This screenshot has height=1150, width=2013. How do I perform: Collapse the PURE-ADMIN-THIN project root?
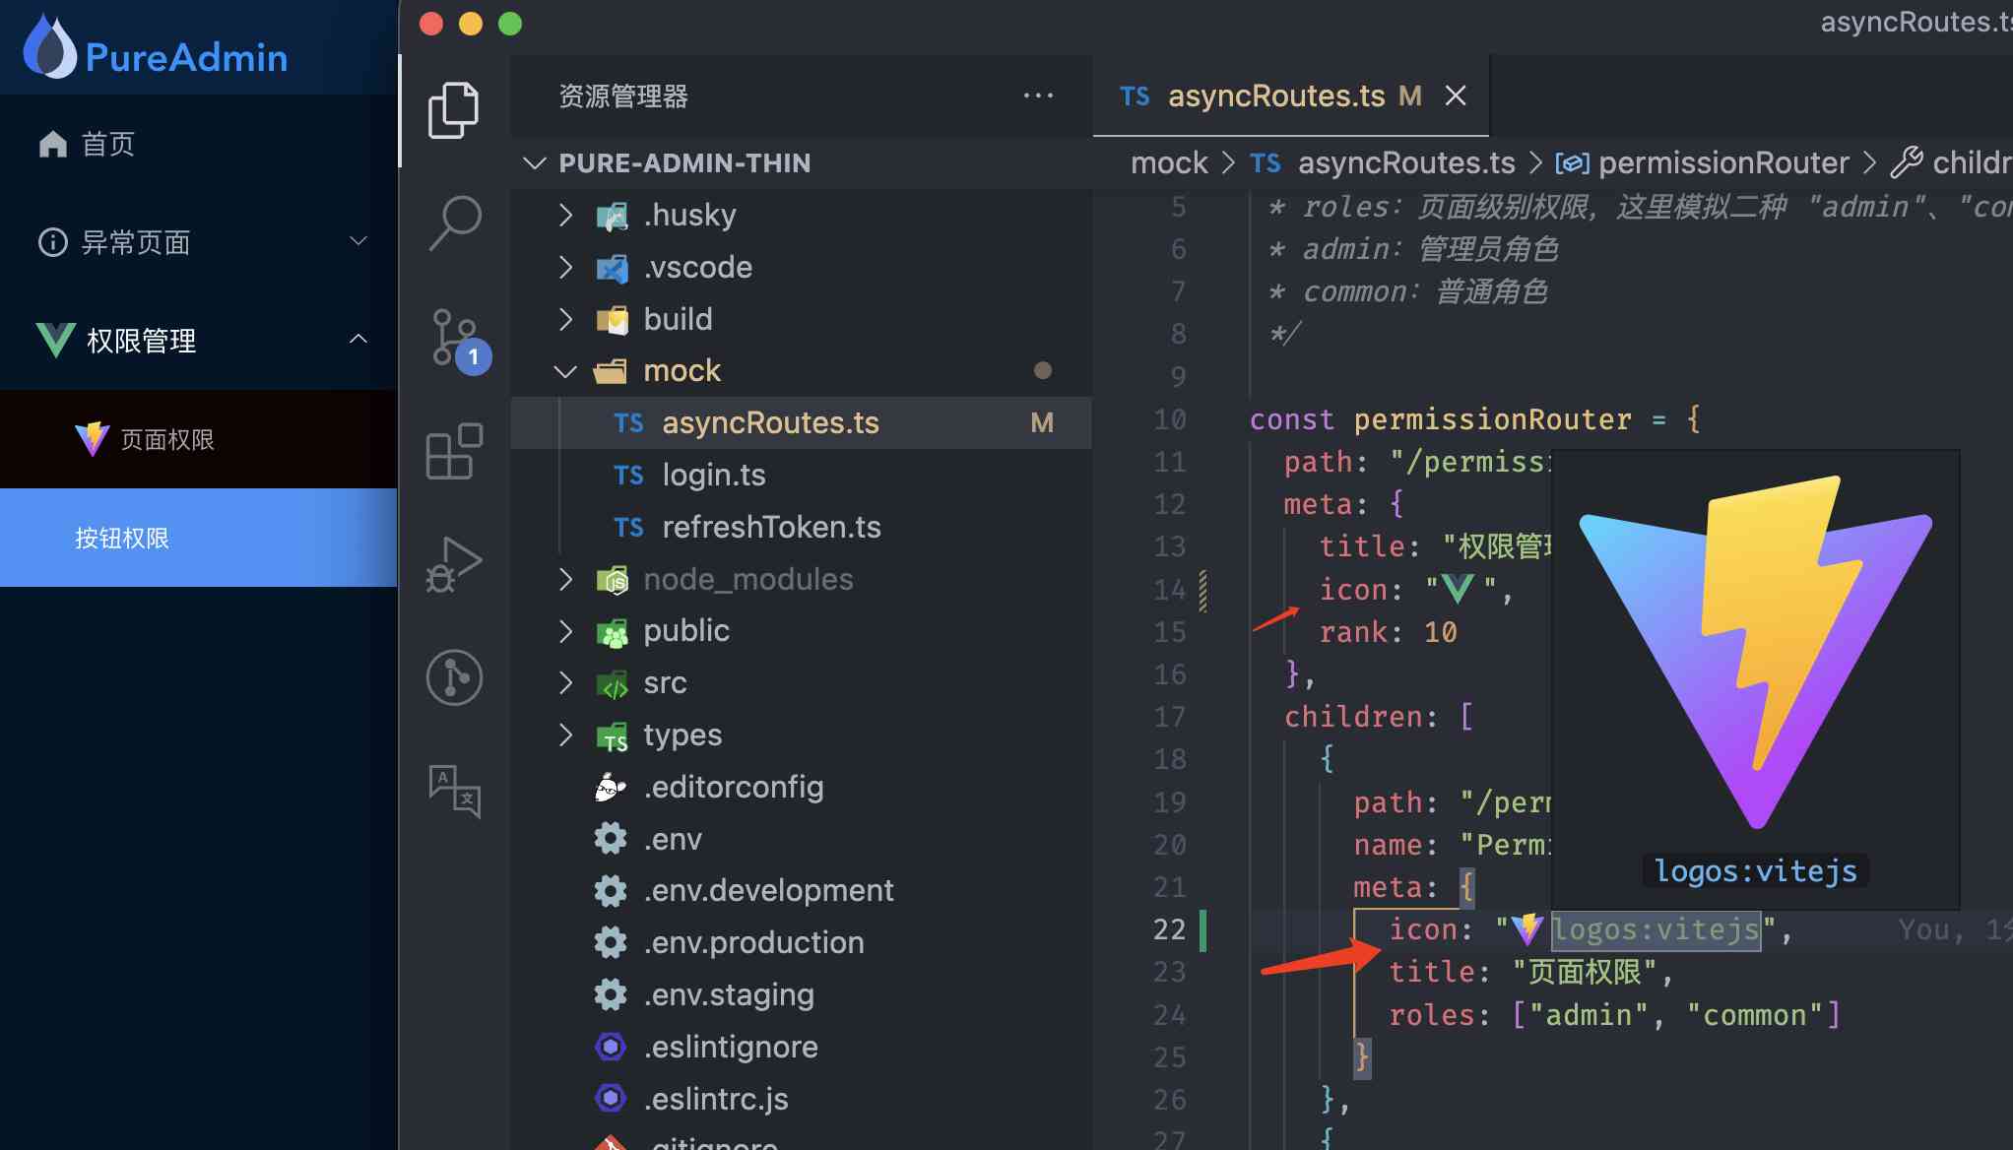[x=535, y=162]
